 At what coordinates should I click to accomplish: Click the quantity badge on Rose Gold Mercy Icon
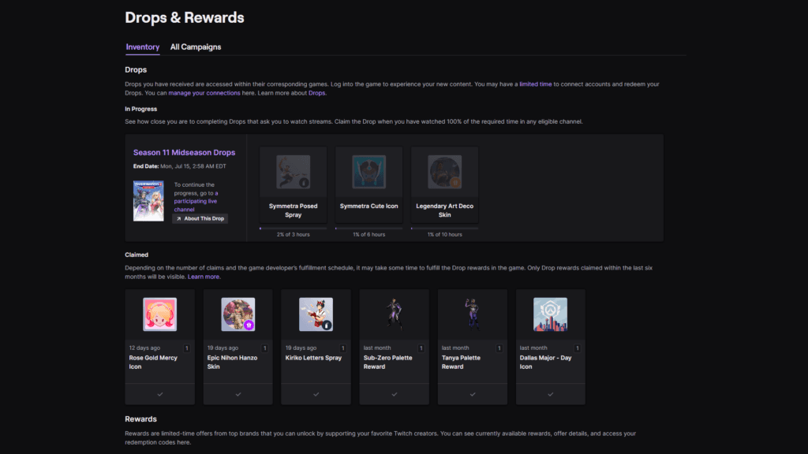pos(185,347)
